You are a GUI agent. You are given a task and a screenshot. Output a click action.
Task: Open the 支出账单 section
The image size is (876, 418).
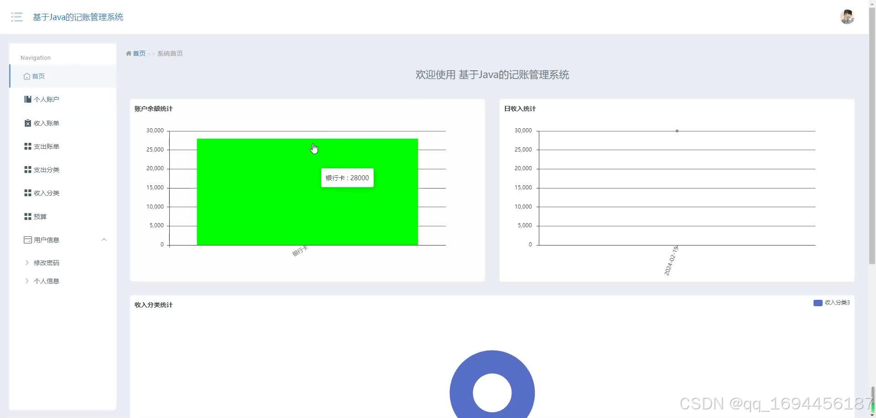[46, 146]
